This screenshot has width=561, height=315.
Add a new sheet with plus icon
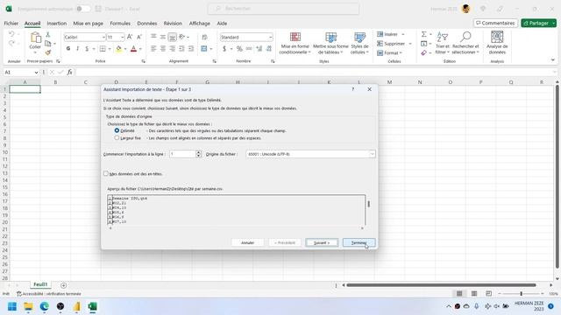(63, 285)
